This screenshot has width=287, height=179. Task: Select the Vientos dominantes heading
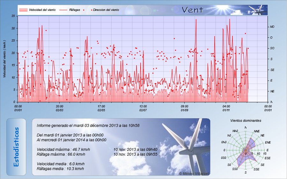tap(246, 121)
